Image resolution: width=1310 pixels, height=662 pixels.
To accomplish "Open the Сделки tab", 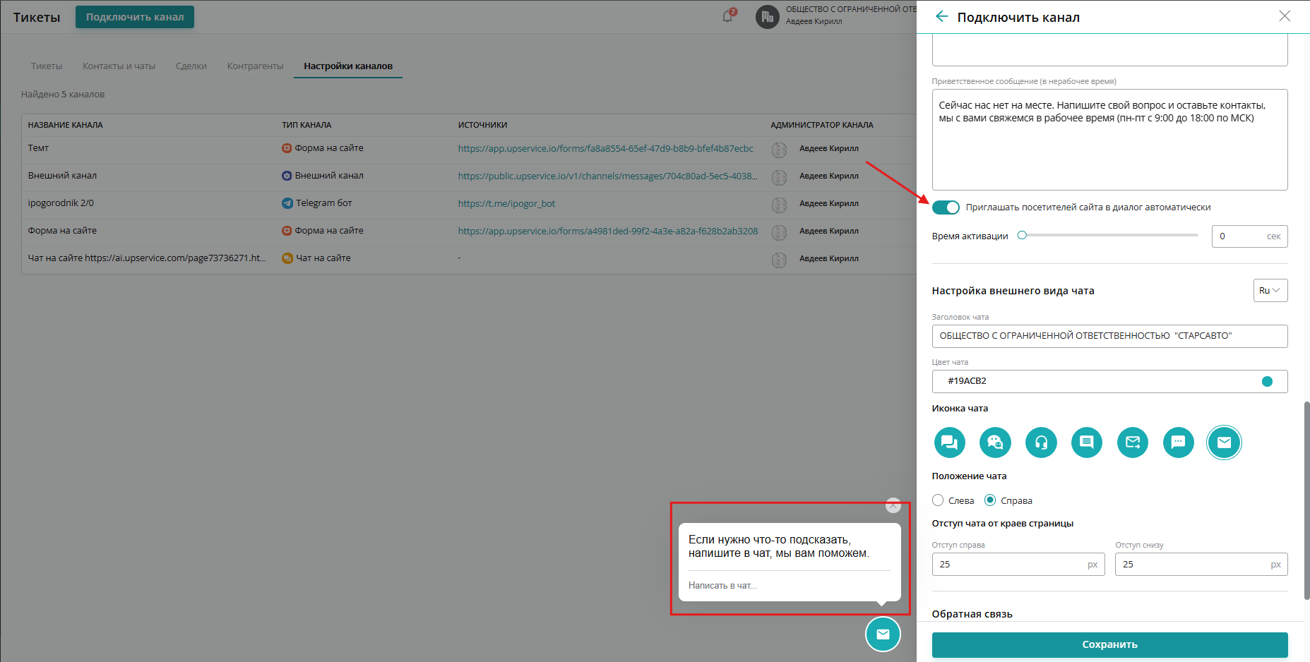I will pyautogui.click(x=191, y=66).
